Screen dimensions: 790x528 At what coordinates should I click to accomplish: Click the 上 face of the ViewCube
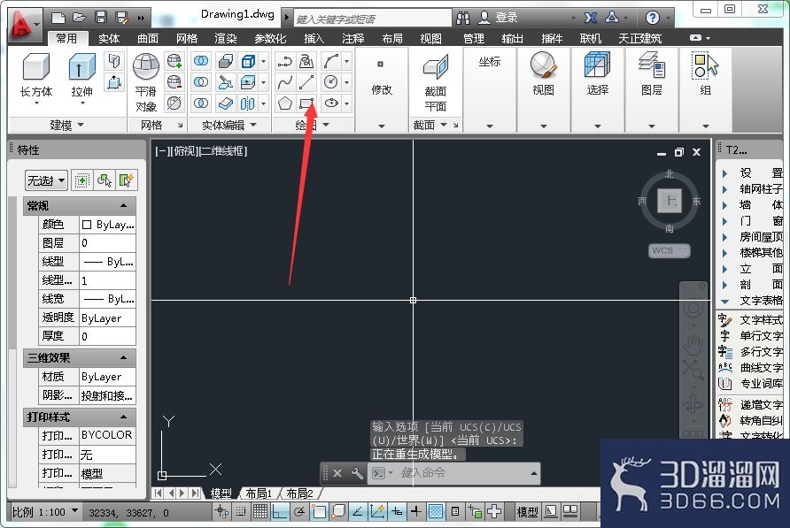(670, 201)
